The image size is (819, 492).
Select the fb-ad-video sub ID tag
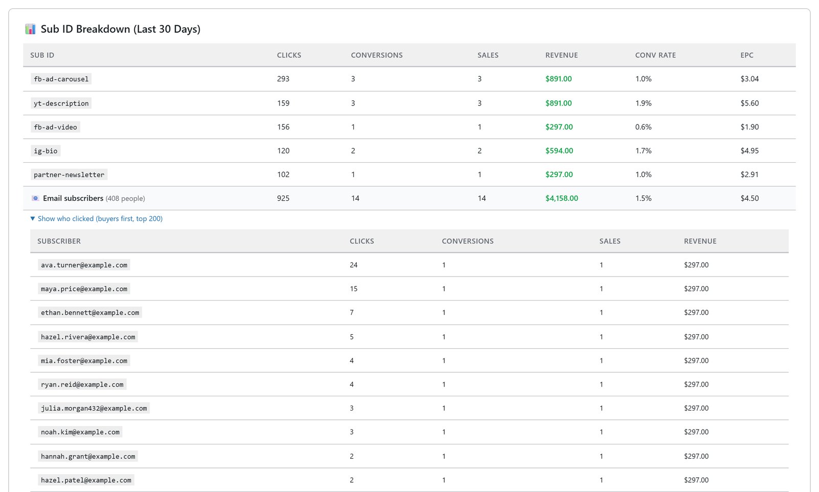(x=55, y=127)
